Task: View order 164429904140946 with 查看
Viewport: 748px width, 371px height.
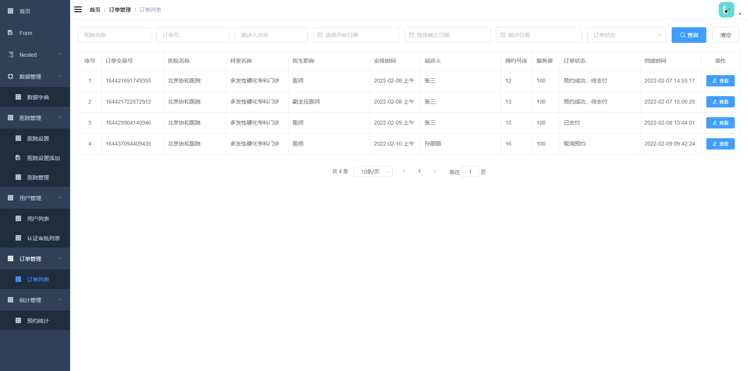Action: (720, 123)
